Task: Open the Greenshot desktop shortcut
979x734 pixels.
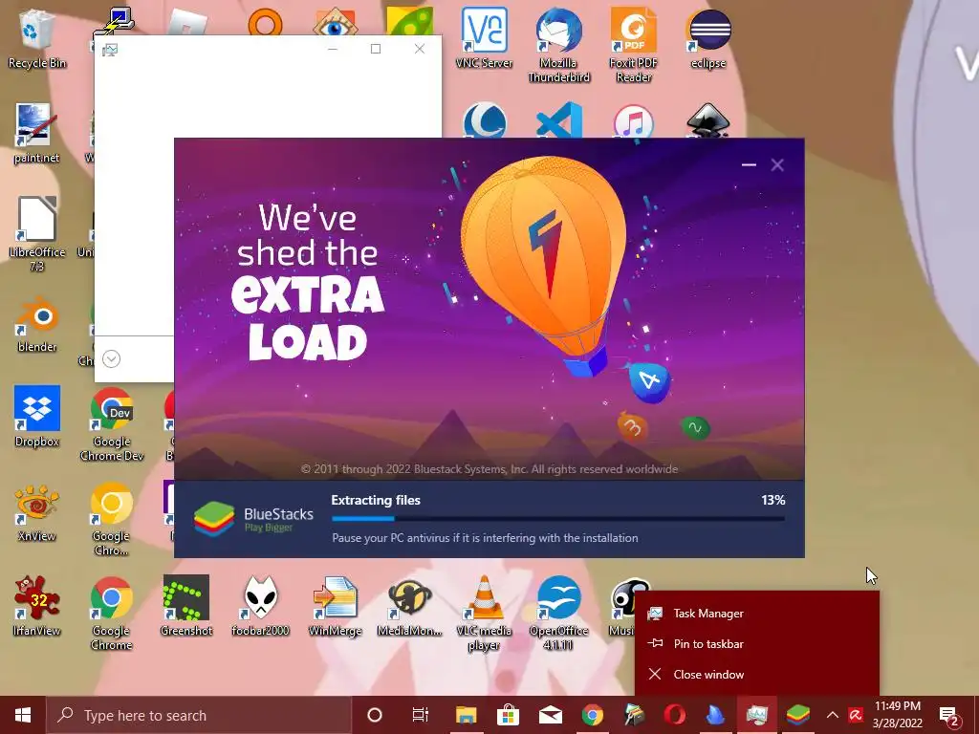Action: click(186, 607)
